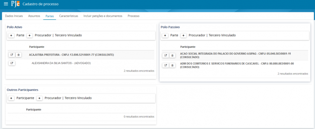Image resolution: width=315 pixels, height=129 pixels.
Task: Click the Polo Ativo heading
Action: point(14,27)
